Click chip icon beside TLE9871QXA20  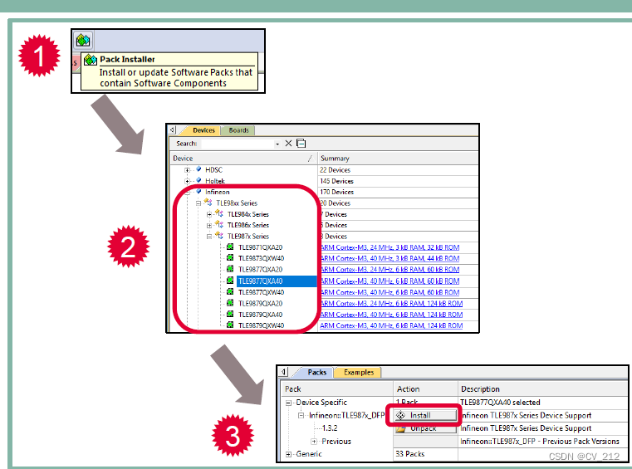[230, 247]
